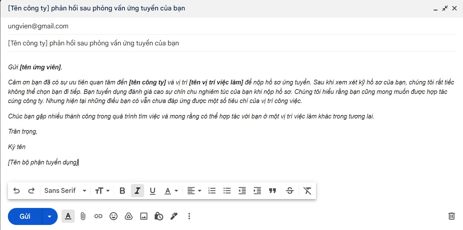
Task: Click the undo arrow icon
Action: point(16,191)
